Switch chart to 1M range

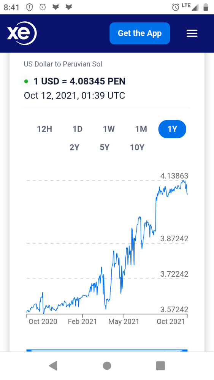point(141,129)
